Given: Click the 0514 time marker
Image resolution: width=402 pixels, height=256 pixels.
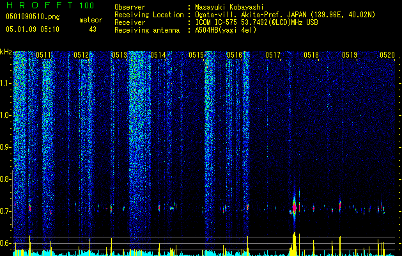Looking at the screenshot, I should pos(158,55).
